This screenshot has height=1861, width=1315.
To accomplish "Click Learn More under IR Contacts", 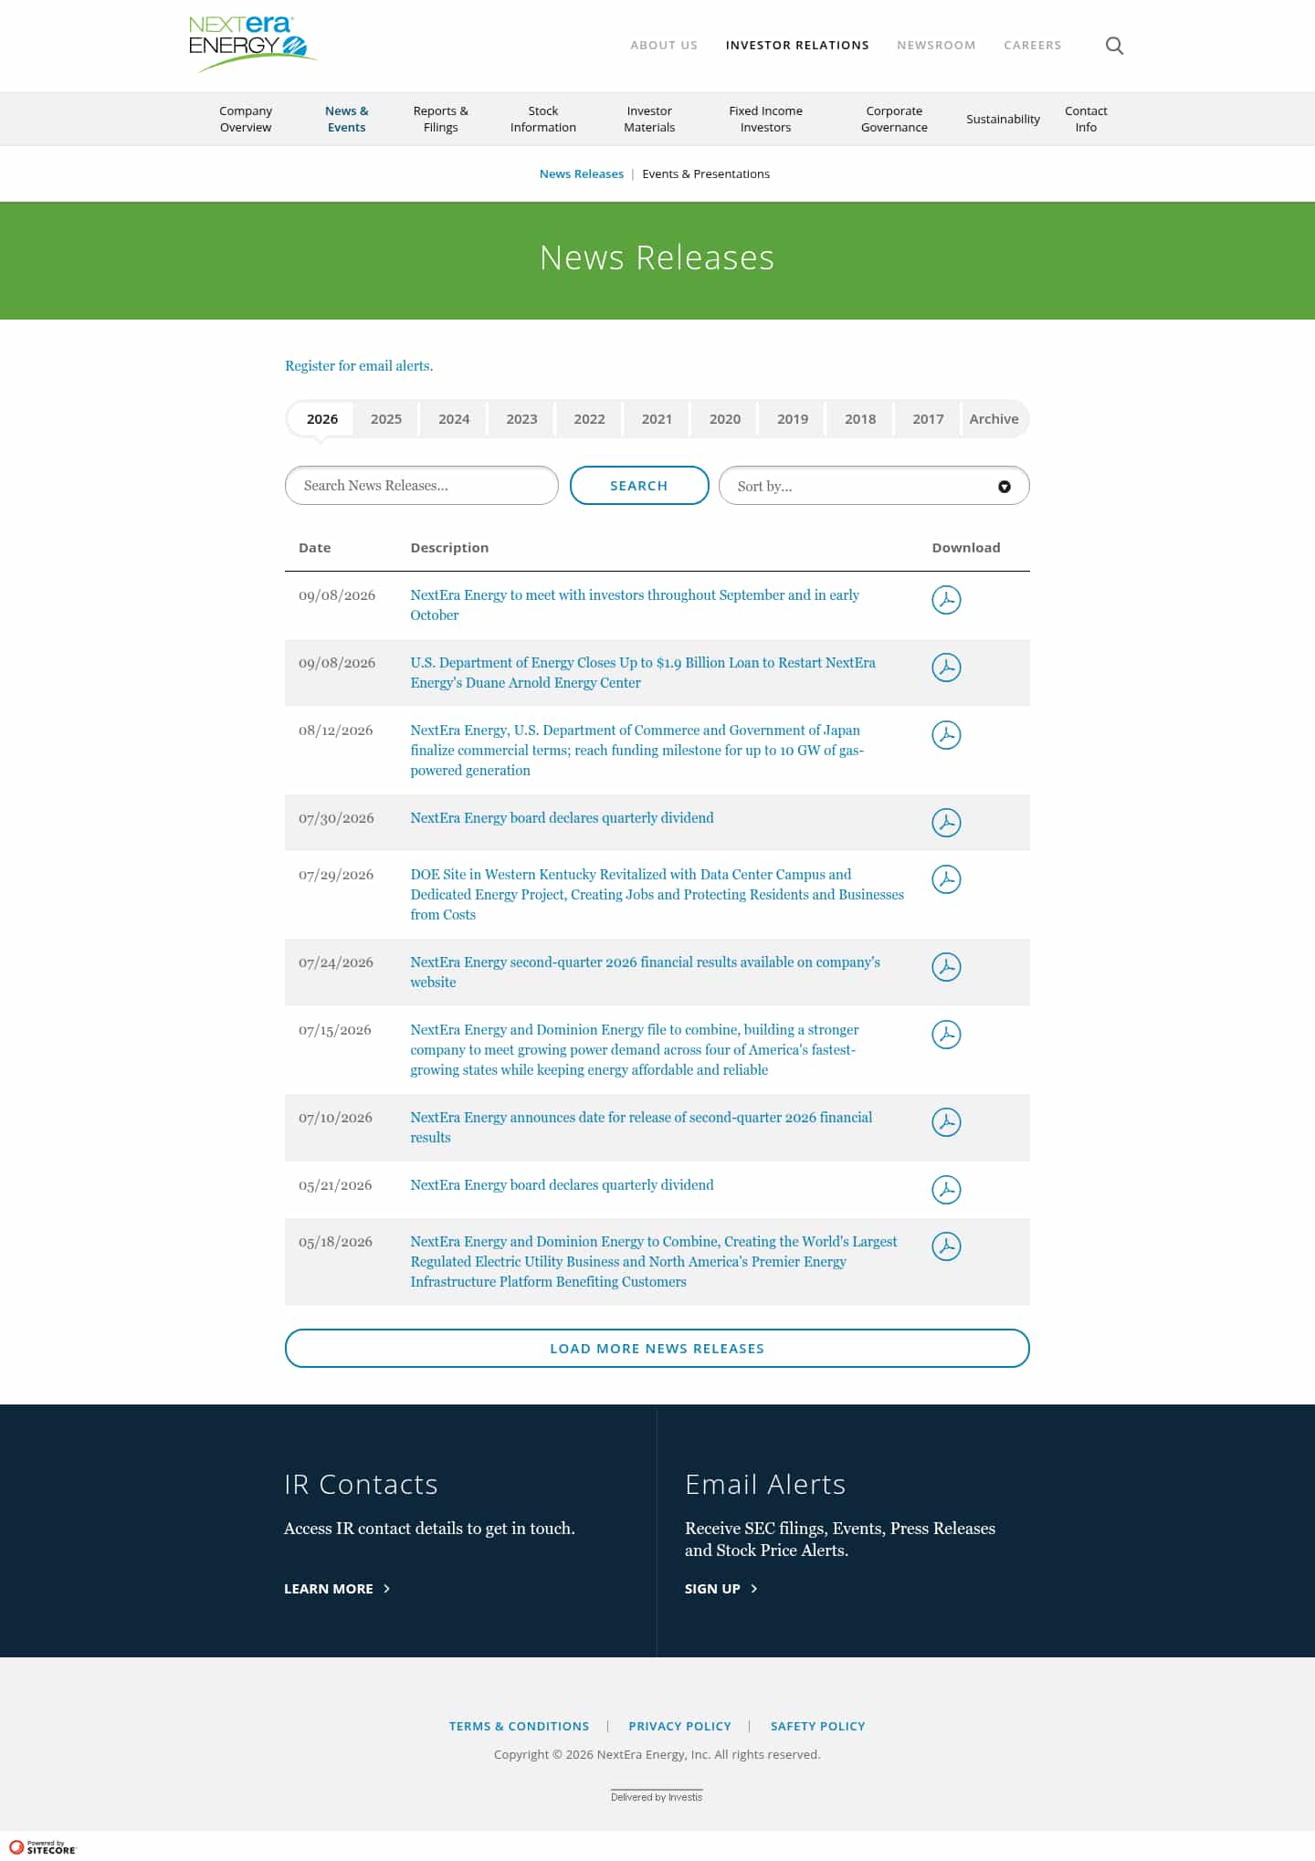I will coord(337,1589).
